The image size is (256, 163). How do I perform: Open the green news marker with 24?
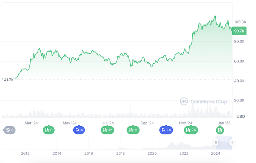click(x=191, y=130)
